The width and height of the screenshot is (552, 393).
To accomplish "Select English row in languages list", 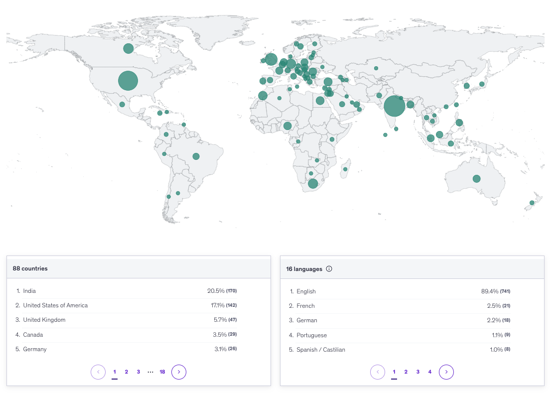I will tap(400, 291).
